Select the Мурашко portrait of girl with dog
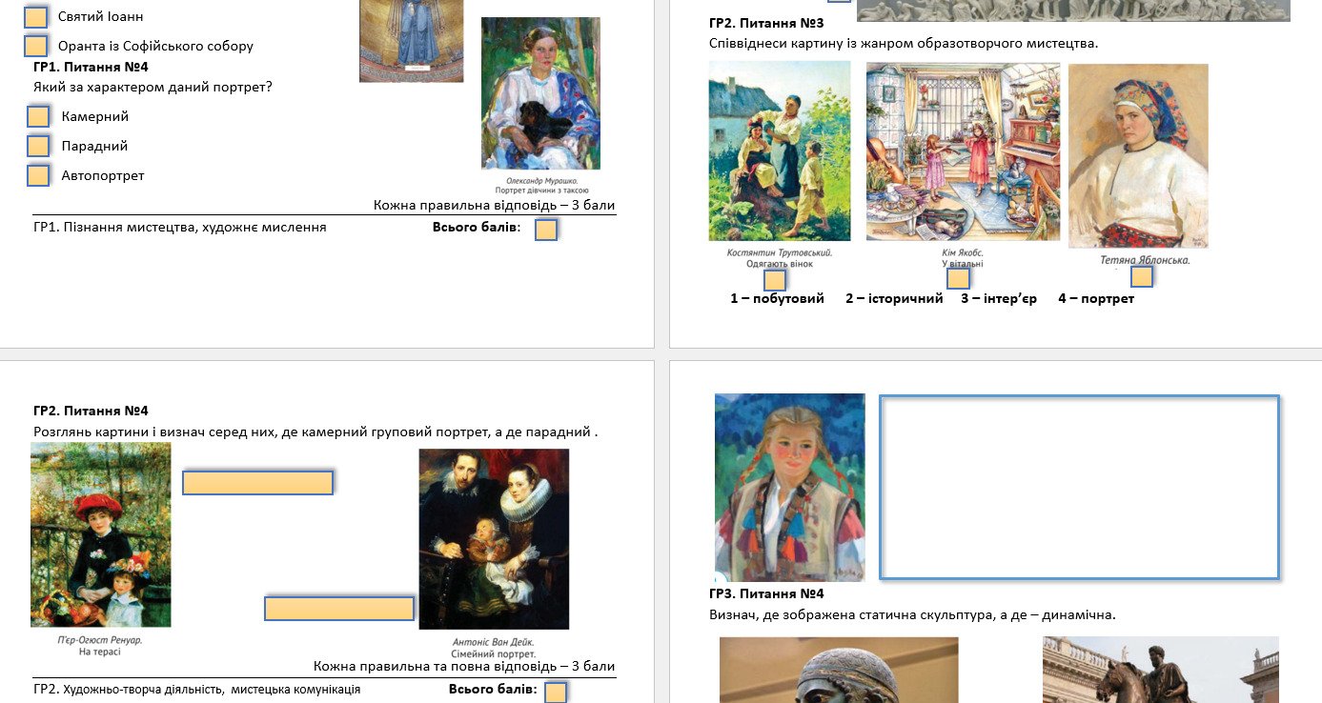This screenshot has width=1322, height=703. tap(540, 93)
